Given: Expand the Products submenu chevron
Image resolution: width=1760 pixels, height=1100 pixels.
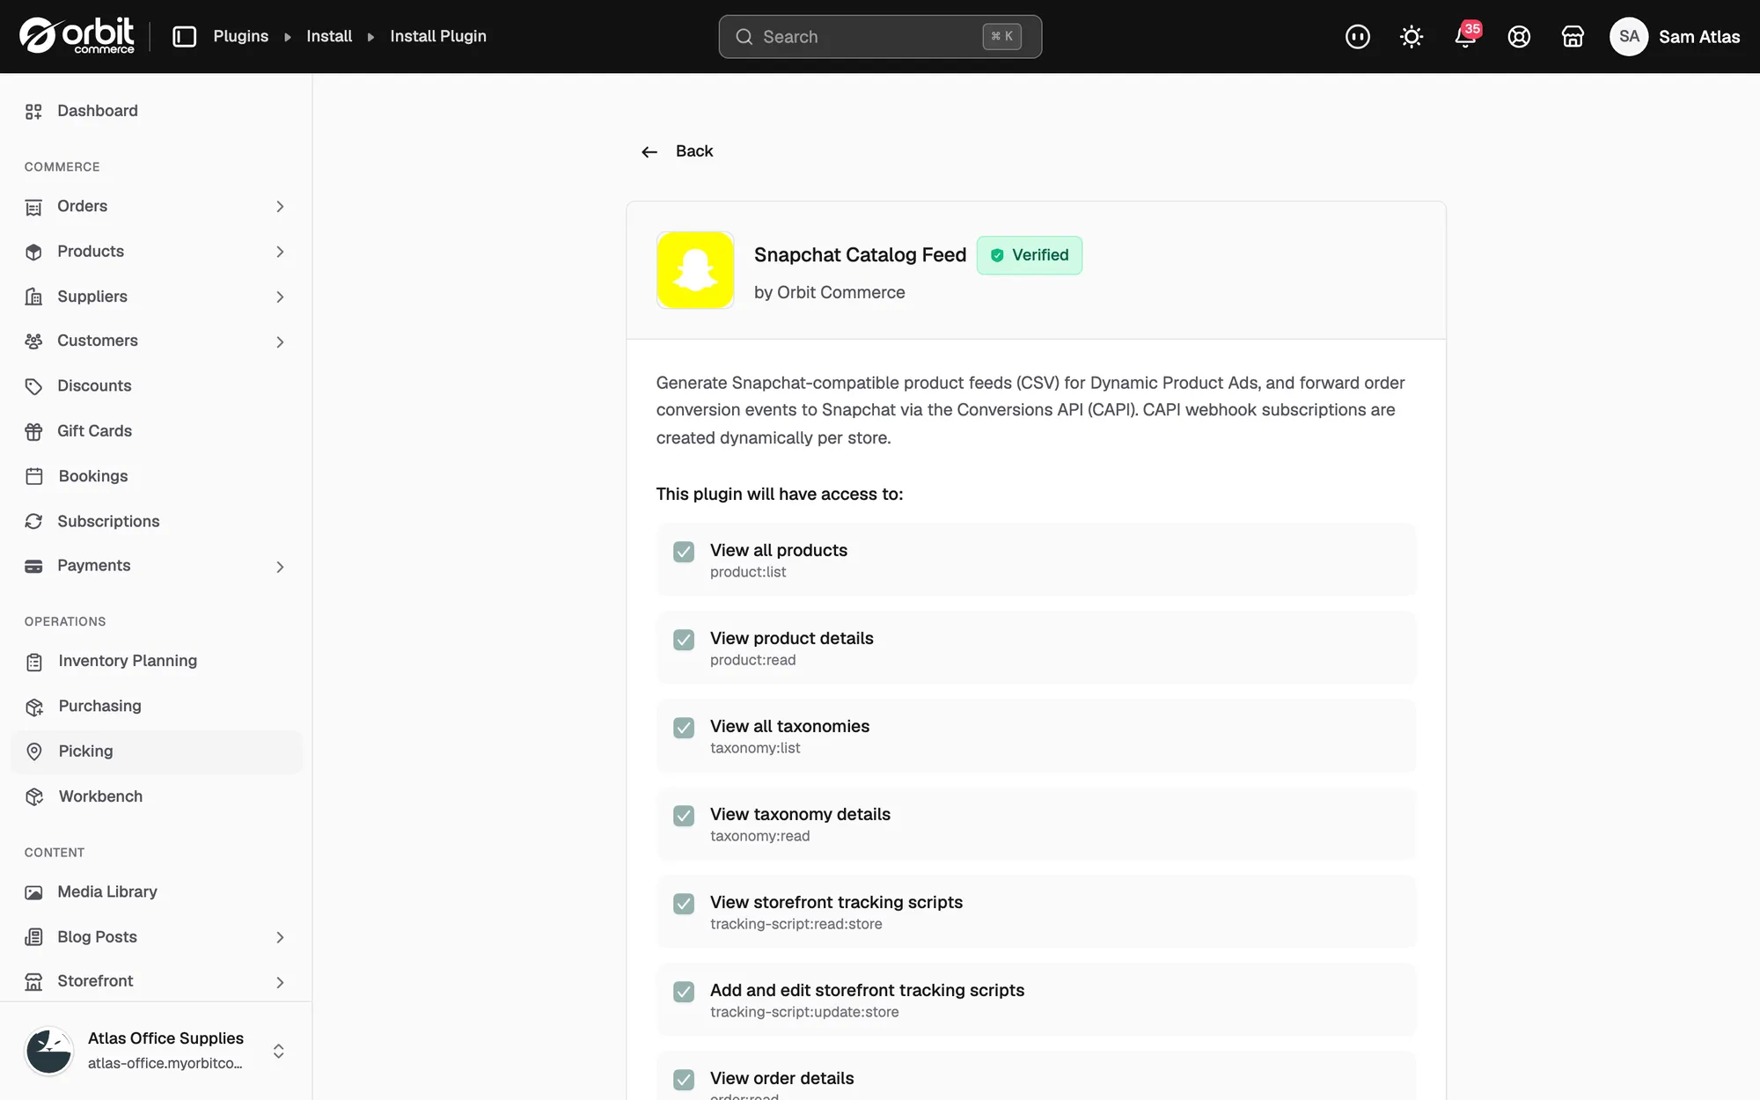Looking at the screenshot, I should coord(280,252).
